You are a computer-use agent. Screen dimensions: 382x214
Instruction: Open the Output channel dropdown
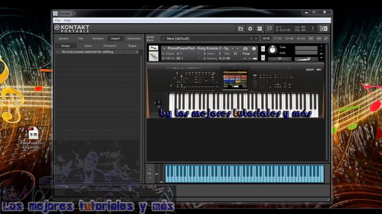pos(199,53)
